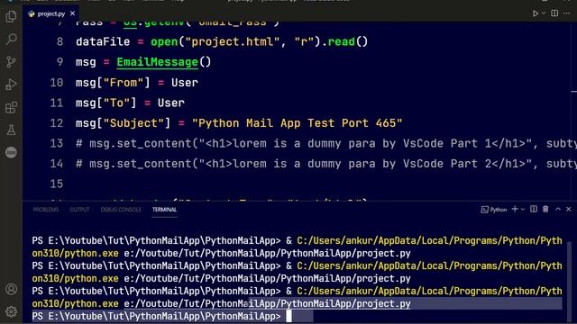Split the terminal pane
The image size is (577, 324).
534,209
